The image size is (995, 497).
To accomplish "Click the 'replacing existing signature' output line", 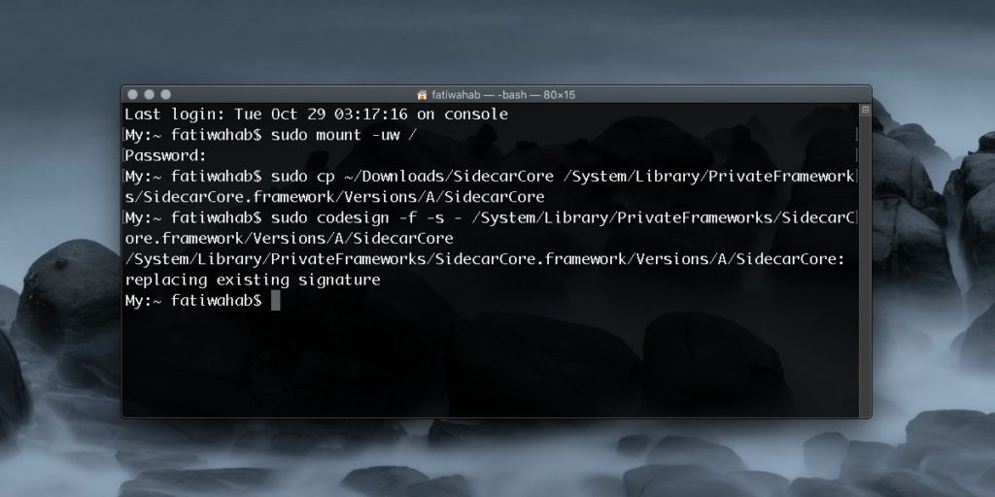I will (253, 281).
